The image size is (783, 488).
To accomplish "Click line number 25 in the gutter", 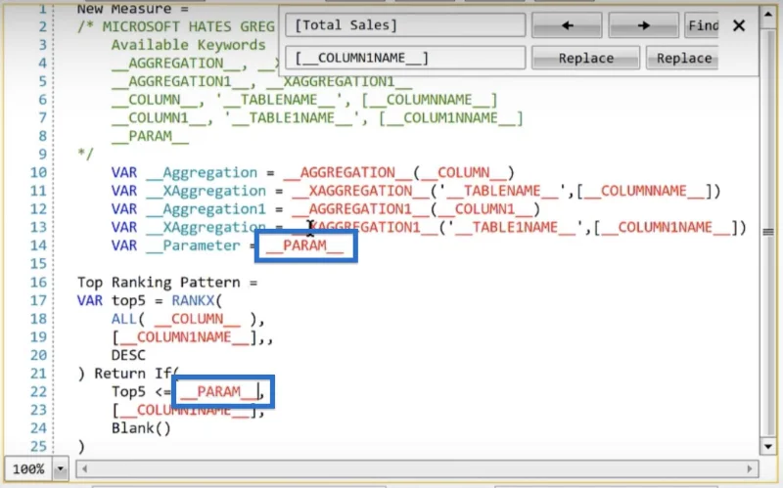I will pos(38,446).
